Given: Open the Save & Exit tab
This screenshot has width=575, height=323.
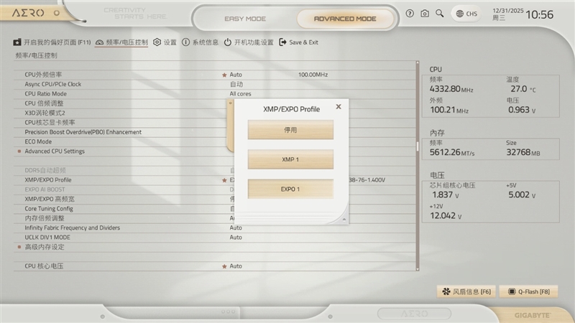Looking at the screenshot, I should point(298,42).
